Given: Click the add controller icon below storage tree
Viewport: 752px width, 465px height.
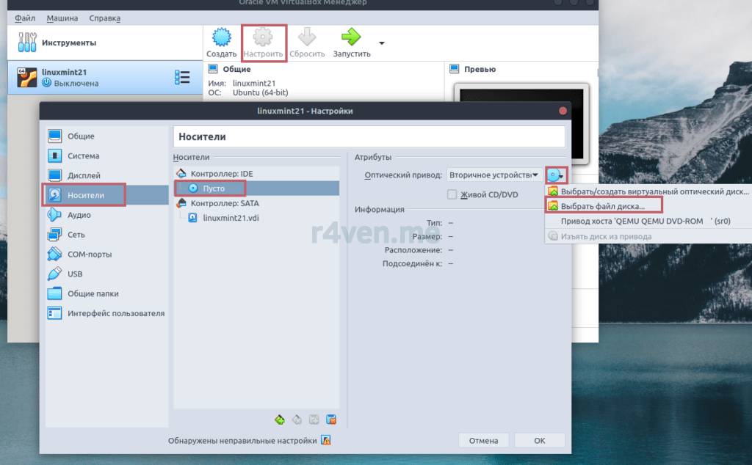Looking at the screenshot, I should 280,420.
